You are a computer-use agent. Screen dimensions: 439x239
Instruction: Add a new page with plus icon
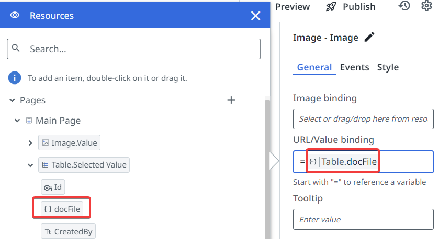tap(231, 100)
